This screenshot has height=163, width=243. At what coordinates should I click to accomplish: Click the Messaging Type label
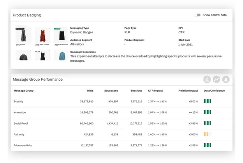pos(80,28)
